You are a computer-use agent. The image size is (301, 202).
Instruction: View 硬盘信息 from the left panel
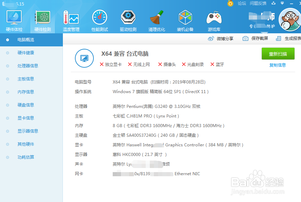(28, 105)
